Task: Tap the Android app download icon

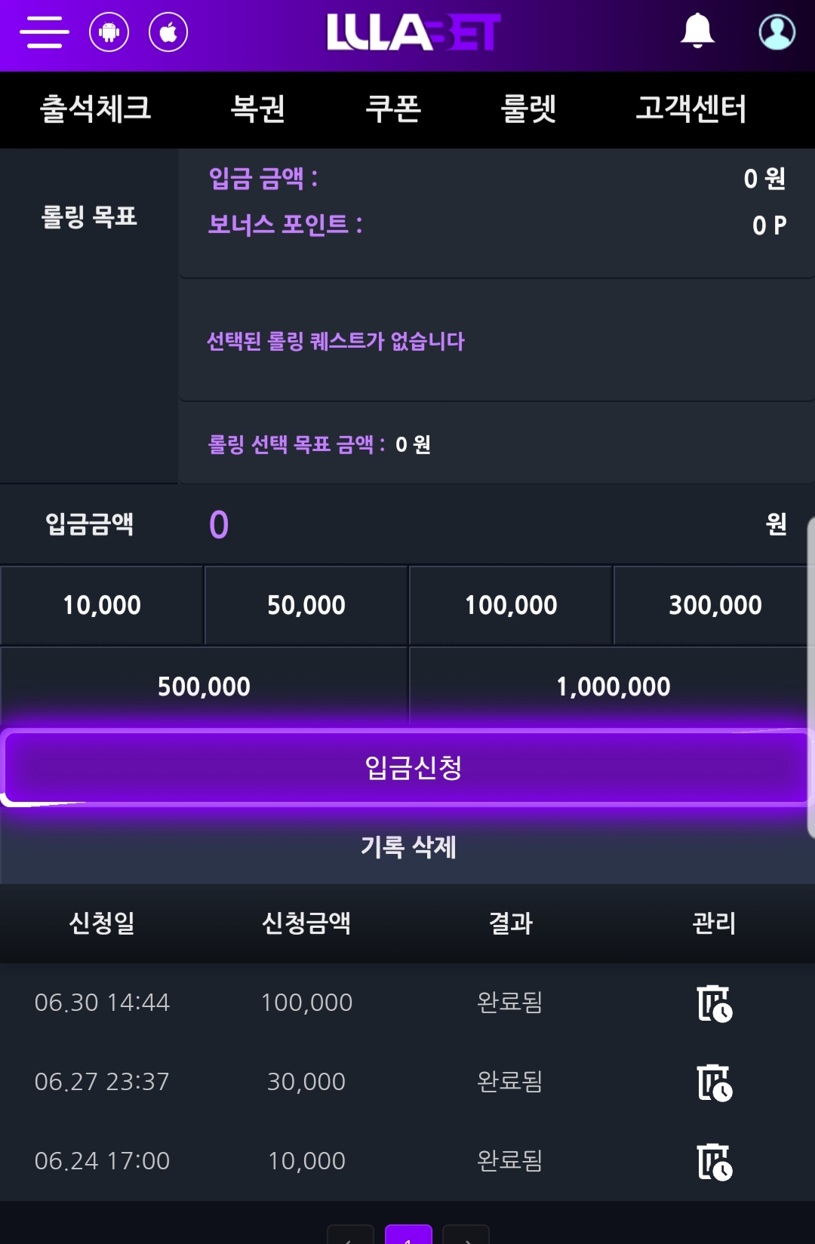Action: [x=109, y=32]
